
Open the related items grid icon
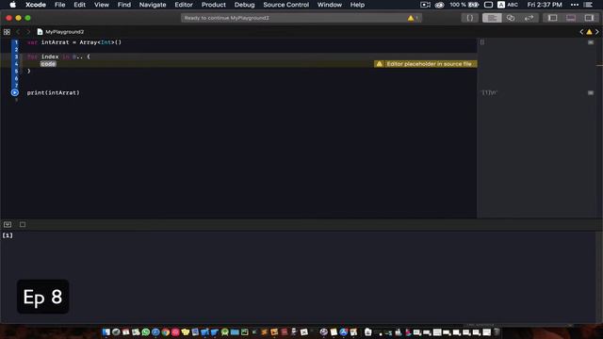pos(7,32)
